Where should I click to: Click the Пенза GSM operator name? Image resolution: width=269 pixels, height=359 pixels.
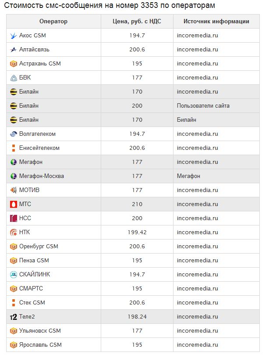point(34,261)
